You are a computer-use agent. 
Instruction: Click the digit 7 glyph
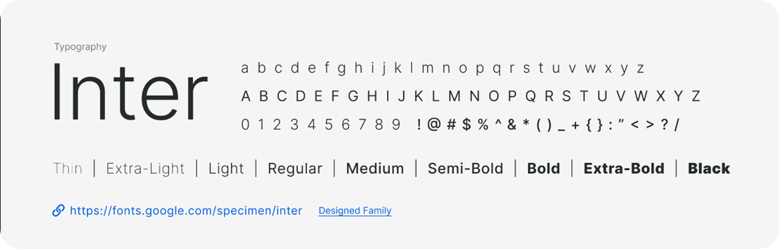click(x=362, y=124)
